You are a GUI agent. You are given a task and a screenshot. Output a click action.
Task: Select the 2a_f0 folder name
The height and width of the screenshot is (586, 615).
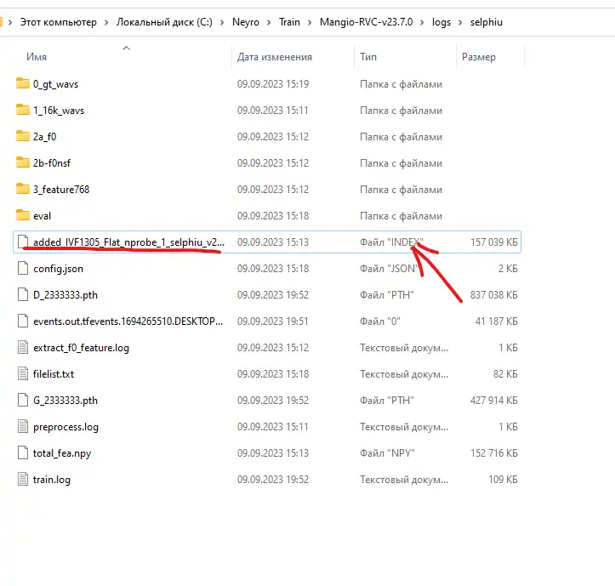[45, 137]
